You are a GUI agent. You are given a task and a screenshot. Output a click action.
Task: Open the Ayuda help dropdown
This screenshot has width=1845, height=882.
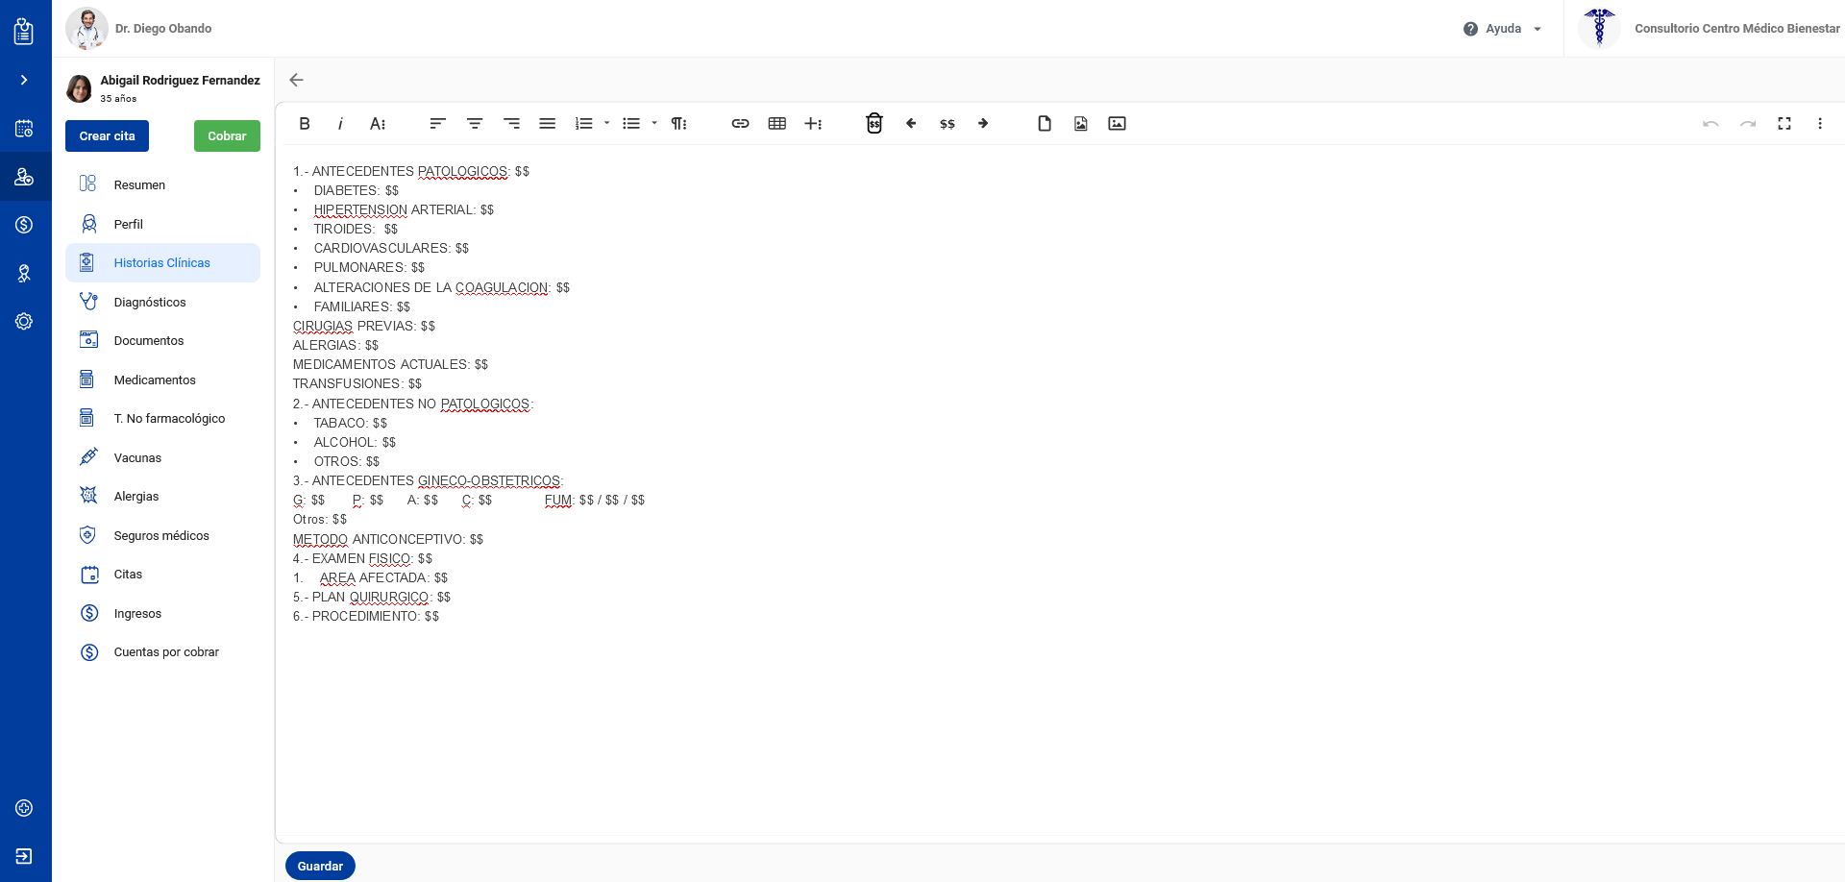(1503, 29)
